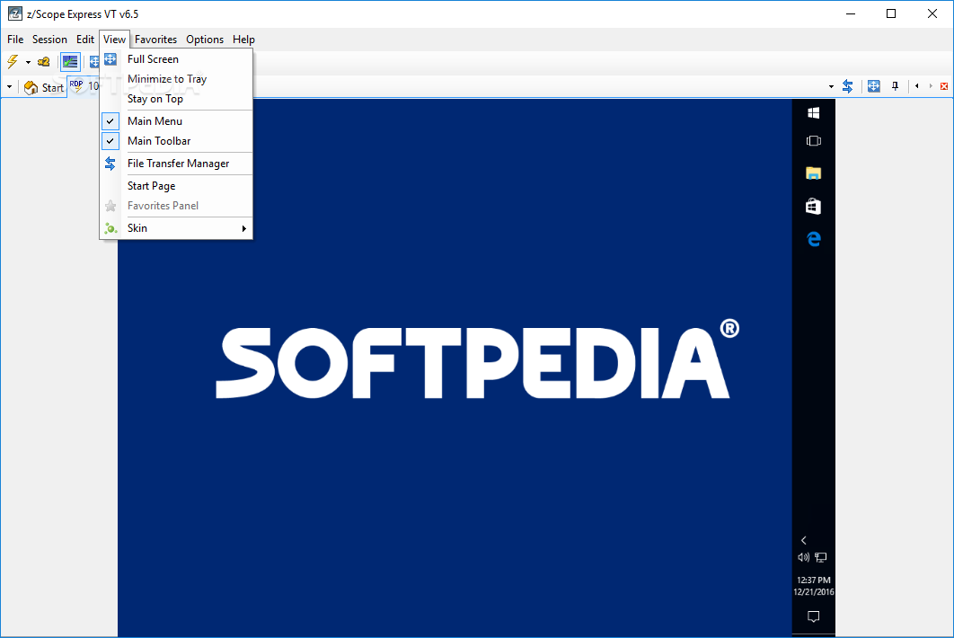The image size is (954, 638).
Task: Open the Action Center notification icon
Action: [x=814, y=616]
